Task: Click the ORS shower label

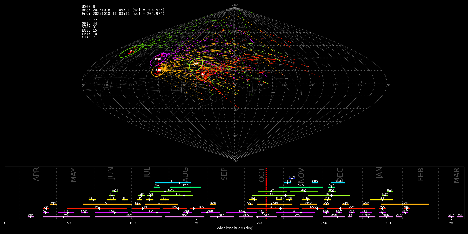Action: 315,181
